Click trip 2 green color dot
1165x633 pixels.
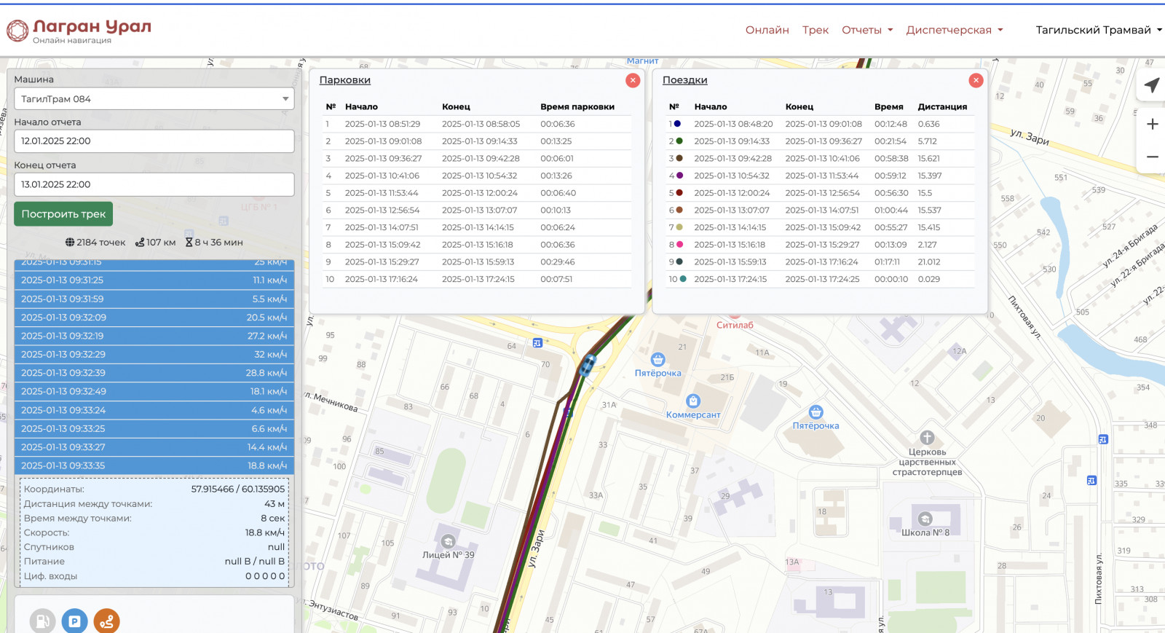click(x=679, y=141)
